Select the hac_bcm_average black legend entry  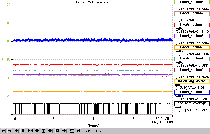(192, 103)
